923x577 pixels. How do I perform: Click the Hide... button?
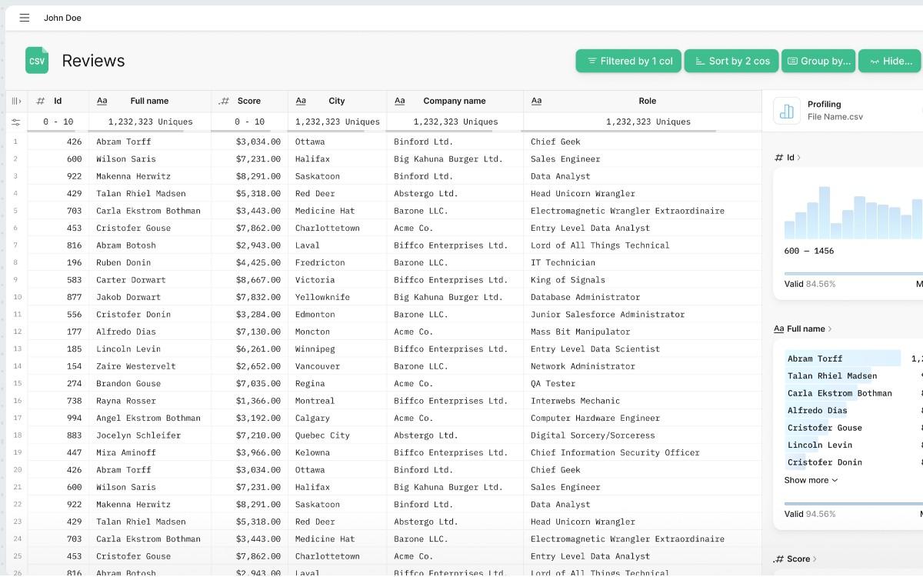point(889,61)
